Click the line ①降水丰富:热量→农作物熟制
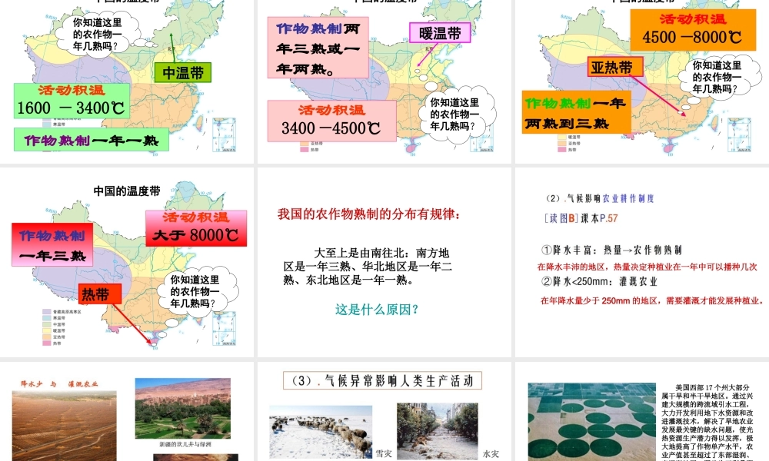The height and width of the screenshot is (461, 769). click(611, 250)
